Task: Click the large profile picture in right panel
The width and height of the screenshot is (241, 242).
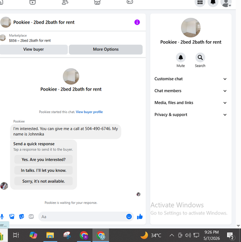Action: (x=191, y=28)
